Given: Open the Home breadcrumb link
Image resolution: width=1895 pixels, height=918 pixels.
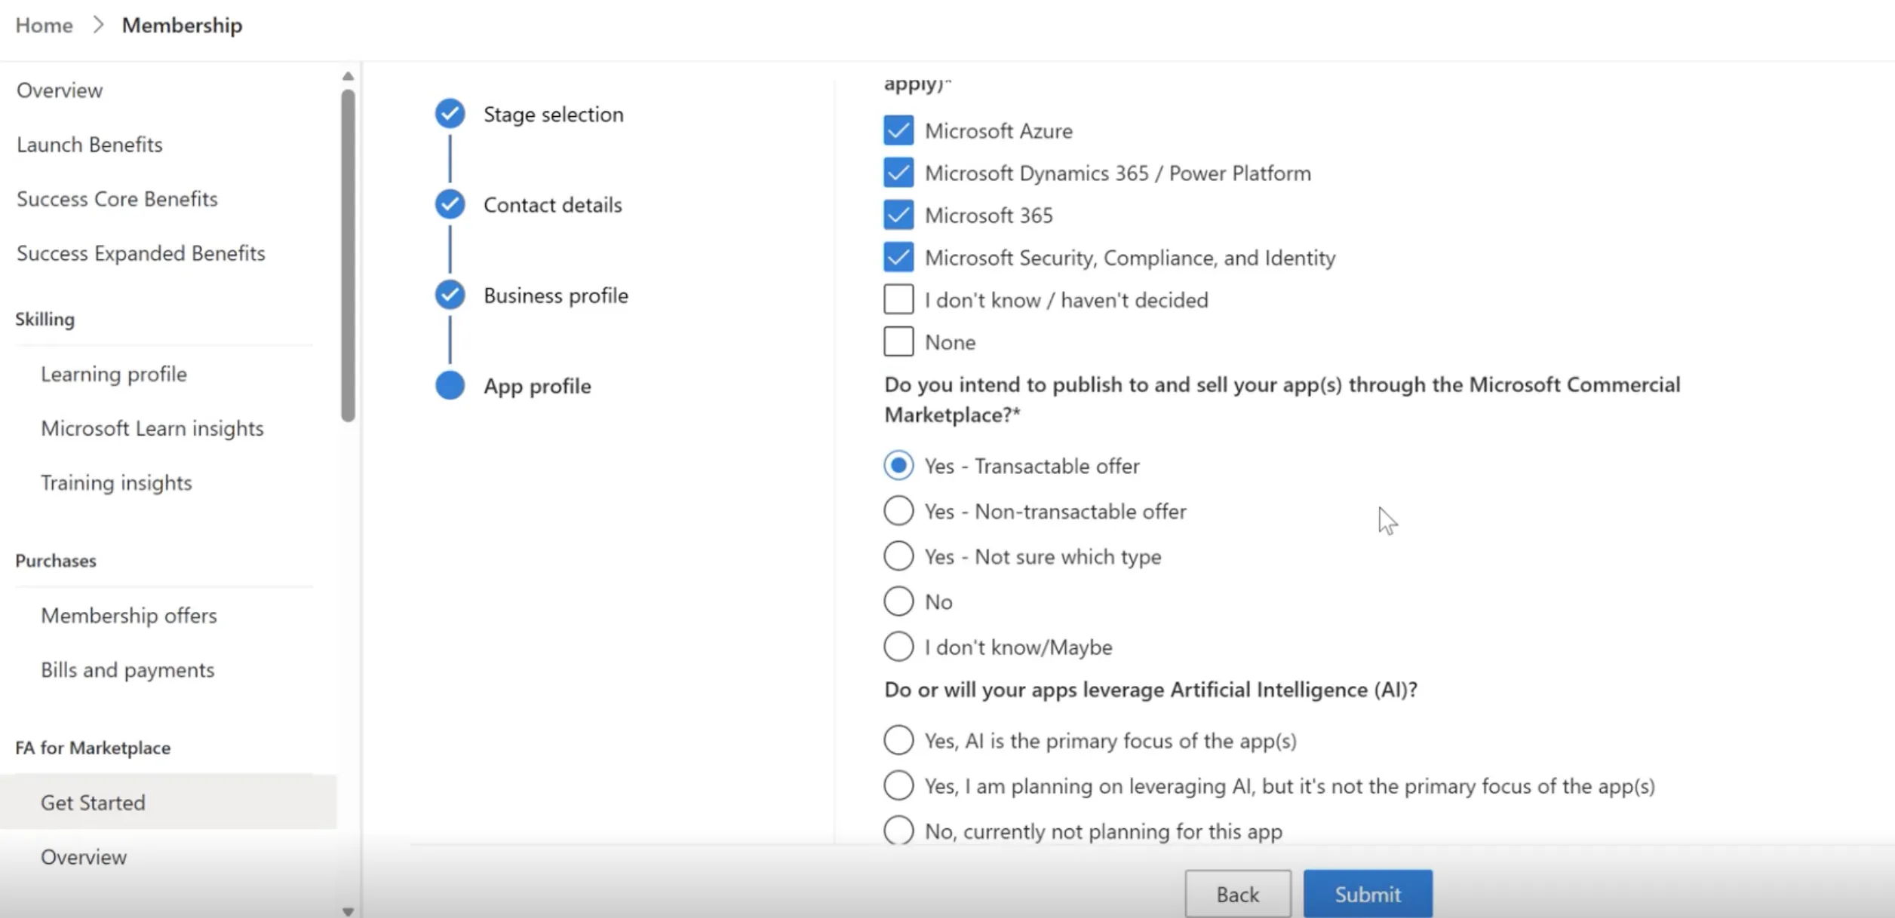Looking at the screenshot, I should (45, 25).
